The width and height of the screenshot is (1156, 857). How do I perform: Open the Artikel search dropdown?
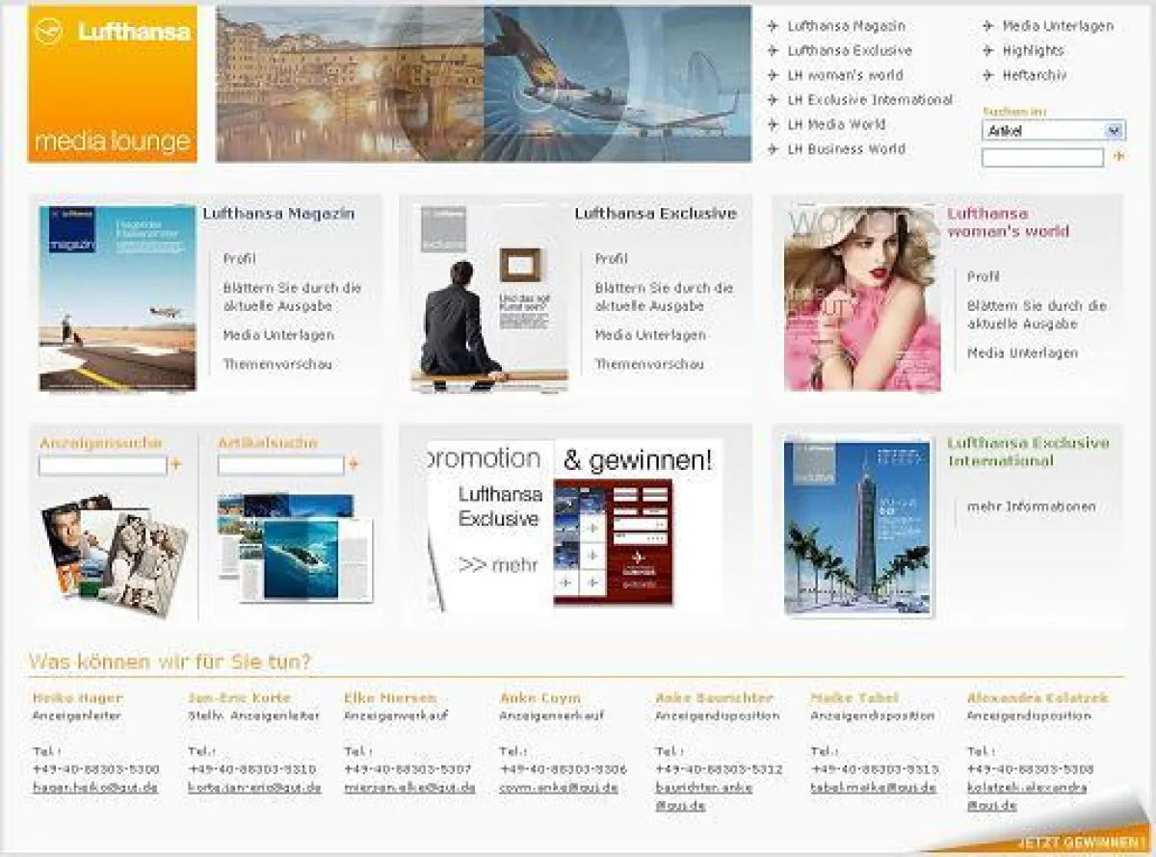[x=1113, y=130]
